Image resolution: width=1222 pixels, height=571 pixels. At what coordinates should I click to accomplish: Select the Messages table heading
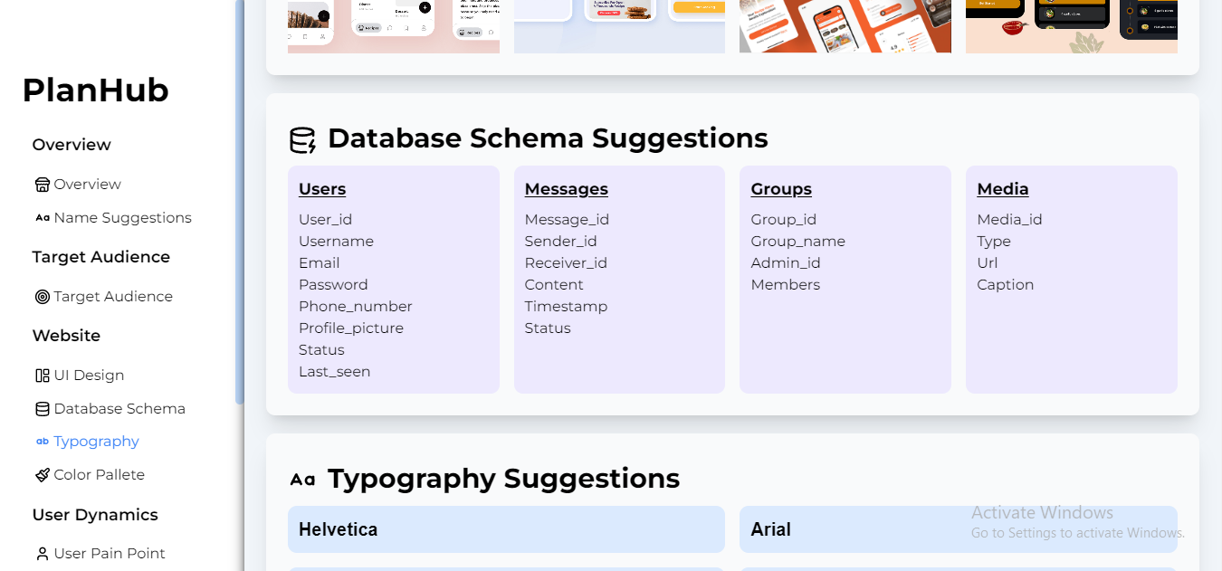566,189
